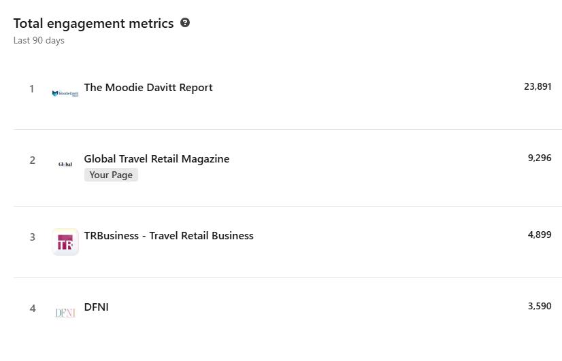Open the DFNI page name
Image resolution: width=562 pixels, height=361 pixels.
(97, 307)
